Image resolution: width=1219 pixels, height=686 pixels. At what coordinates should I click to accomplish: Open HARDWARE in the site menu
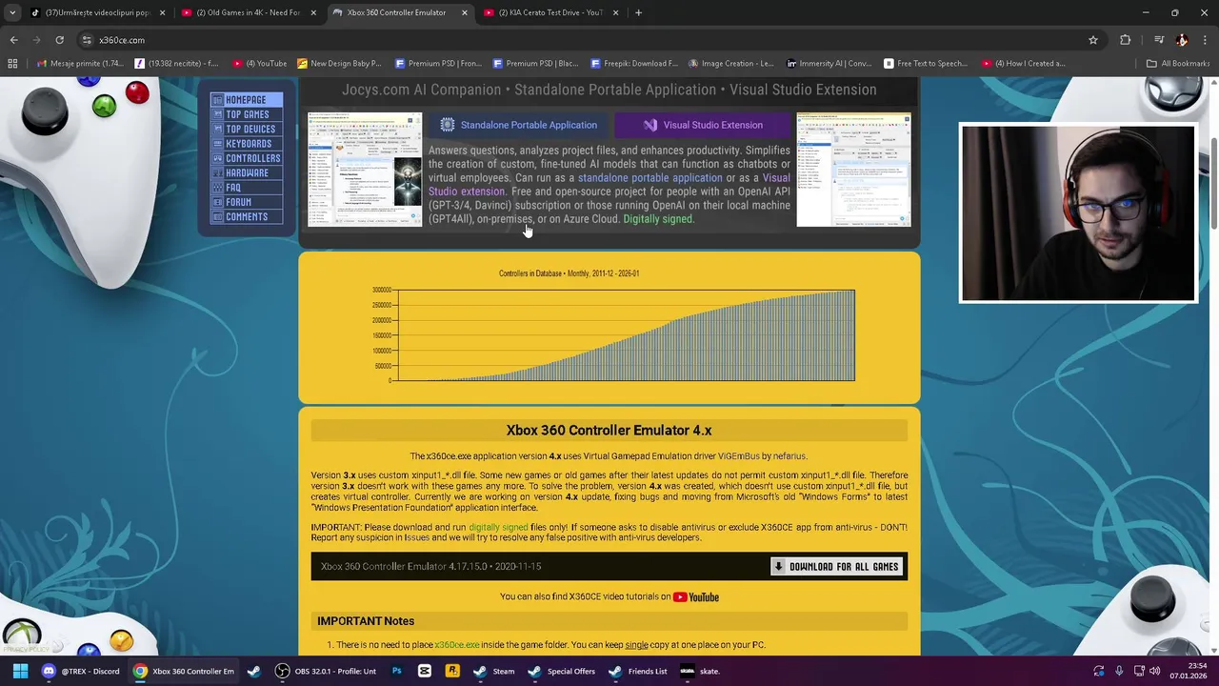click(x=247, y=173)
